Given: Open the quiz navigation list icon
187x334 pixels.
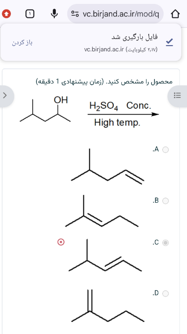Looking at the screenshot, I should (177, 95).
